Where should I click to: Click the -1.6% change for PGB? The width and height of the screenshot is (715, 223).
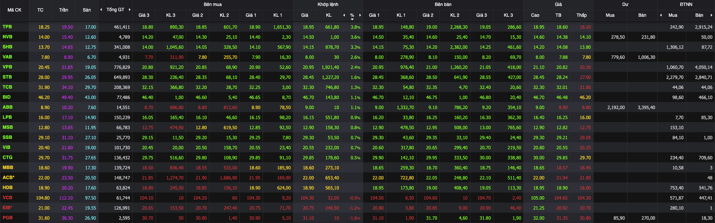click(355, 218)
